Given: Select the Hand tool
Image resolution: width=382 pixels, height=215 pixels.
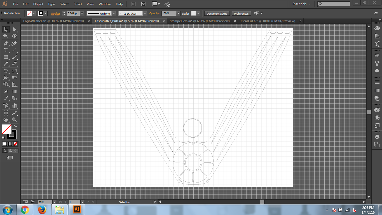Looking at the screenshot, I should (x=6, y=120).
